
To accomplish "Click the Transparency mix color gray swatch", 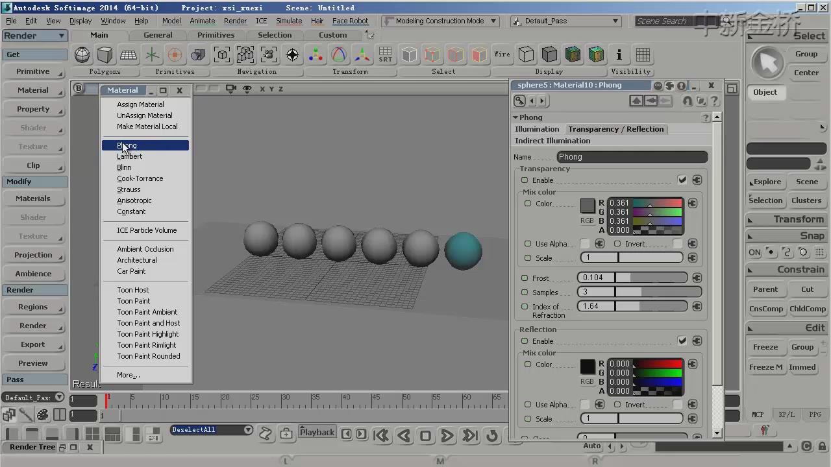I will tap(588, 206).
